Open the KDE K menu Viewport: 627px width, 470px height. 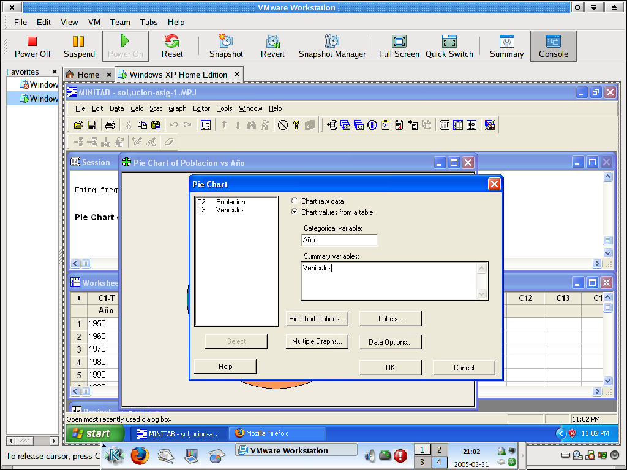114,455
